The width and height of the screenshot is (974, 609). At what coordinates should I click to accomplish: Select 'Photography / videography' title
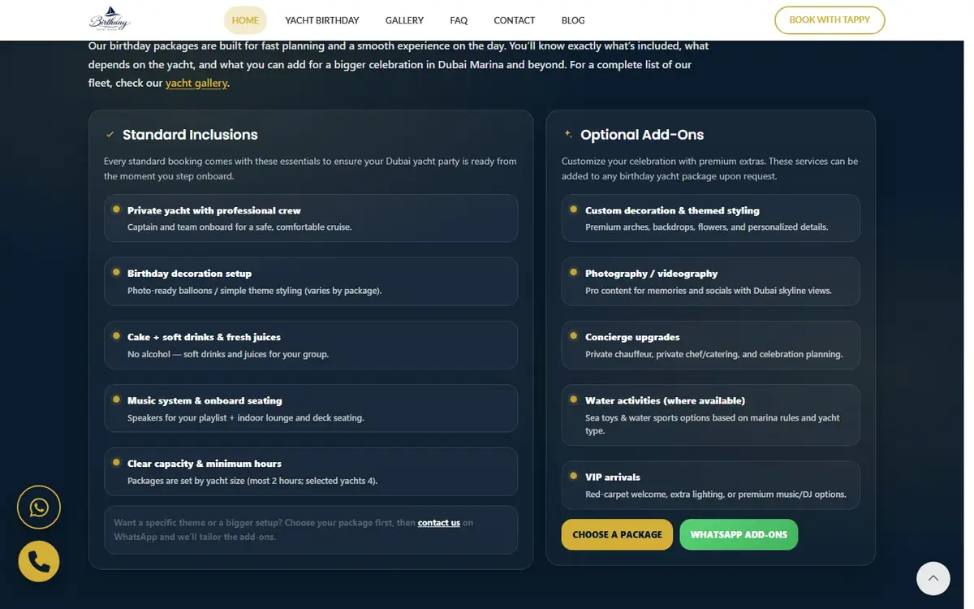pos(651,274)
